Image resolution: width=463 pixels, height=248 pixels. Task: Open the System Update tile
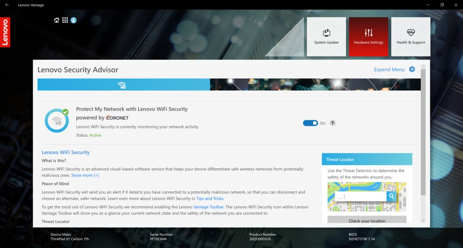pos(326,36)
